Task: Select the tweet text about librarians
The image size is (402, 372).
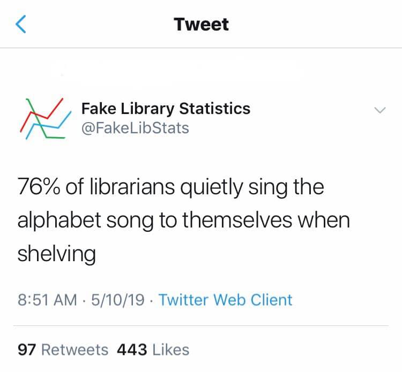Action: (x=183, y=221)
